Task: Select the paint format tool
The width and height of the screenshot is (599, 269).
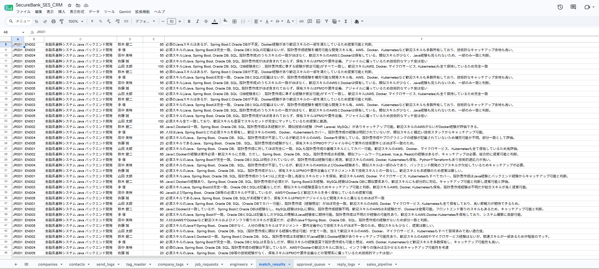Action: point(62,21)
